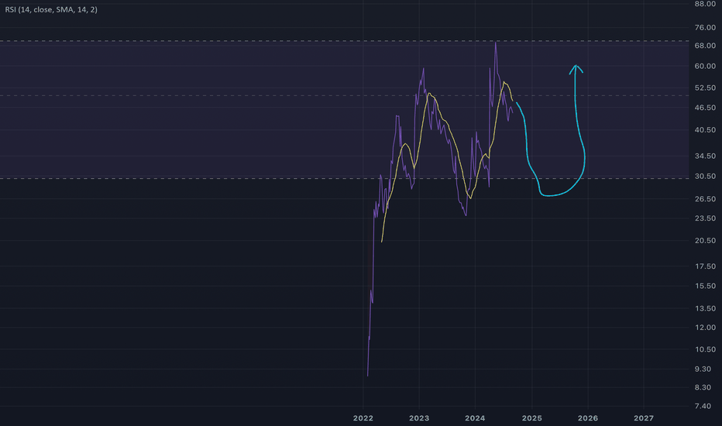
Task: Click the 2026 label on time axis
Action: tap(588, 418)
